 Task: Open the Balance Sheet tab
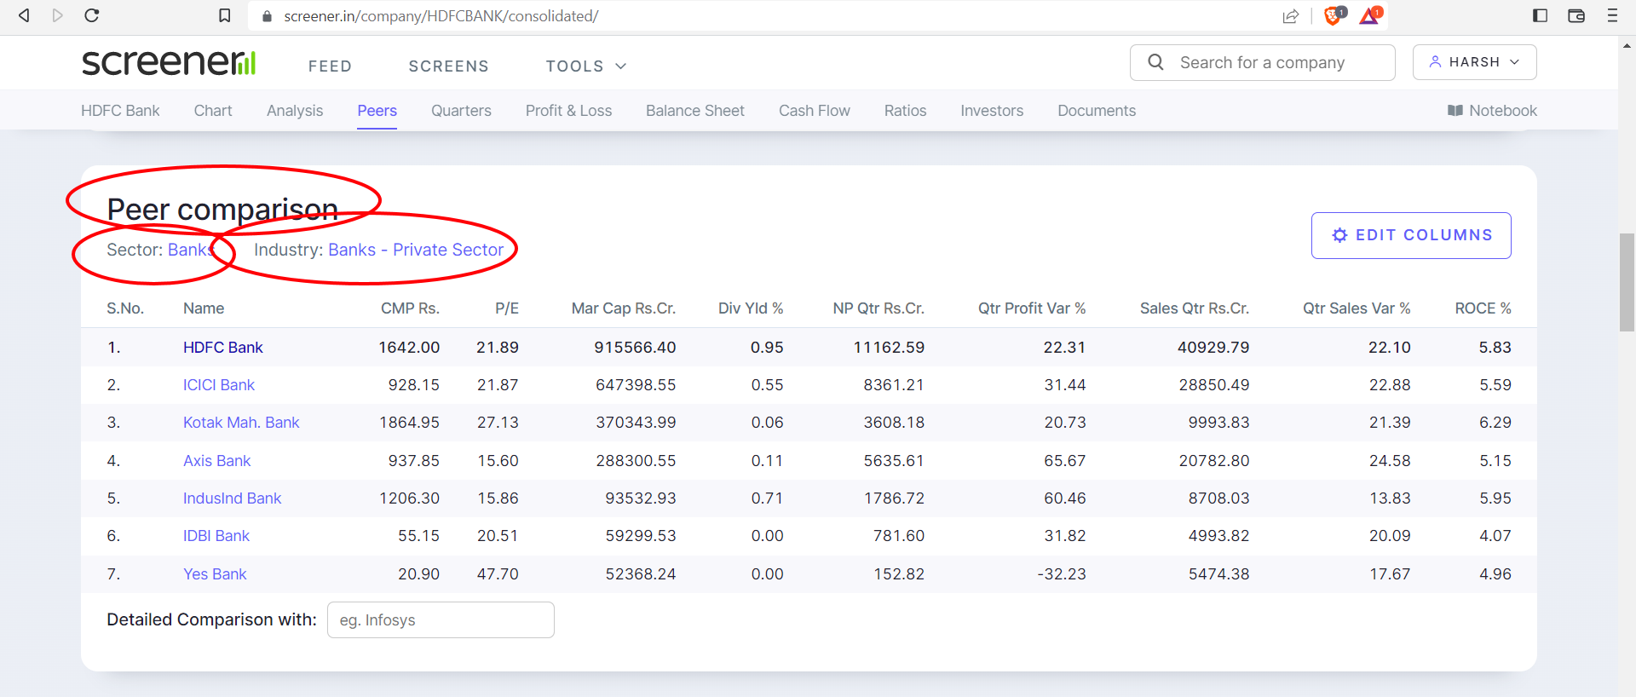pyautogui.click(x=695, y=111)
